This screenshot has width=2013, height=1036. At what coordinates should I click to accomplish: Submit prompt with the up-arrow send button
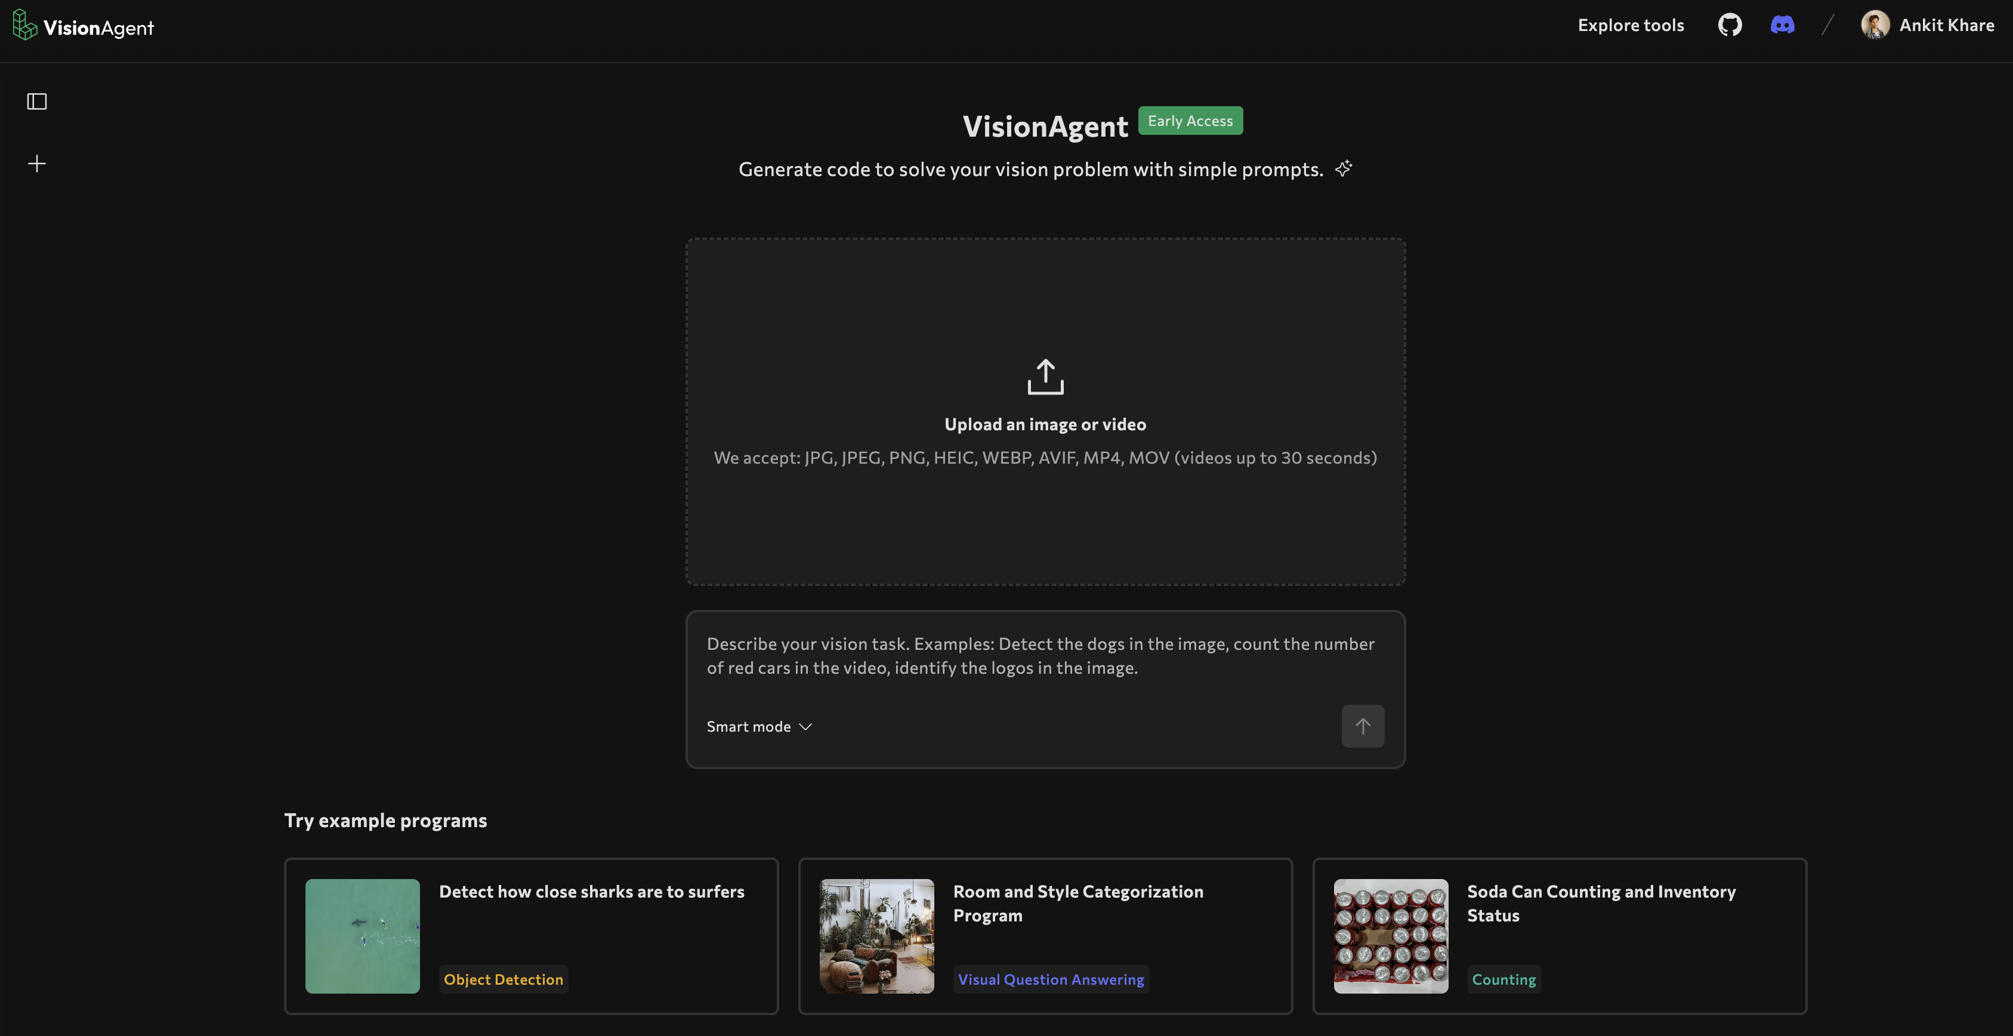pos(1362,726)
